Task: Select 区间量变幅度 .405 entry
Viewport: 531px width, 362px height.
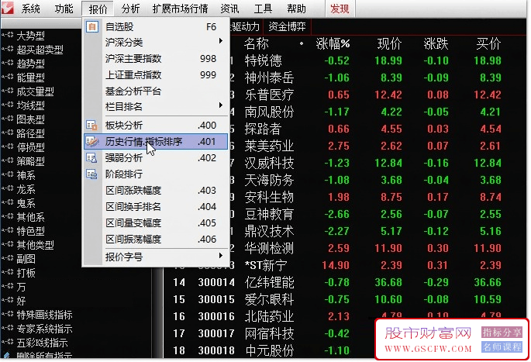Action: coord(156,222)
